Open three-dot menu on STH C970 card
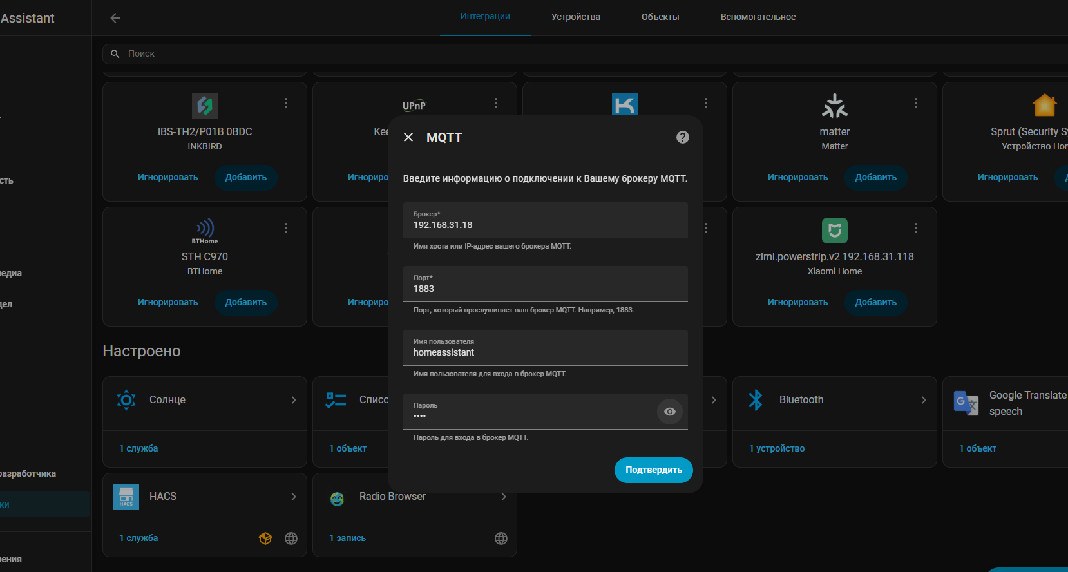The height and width of the screenshot is (572, 1068). pos(286,228)
